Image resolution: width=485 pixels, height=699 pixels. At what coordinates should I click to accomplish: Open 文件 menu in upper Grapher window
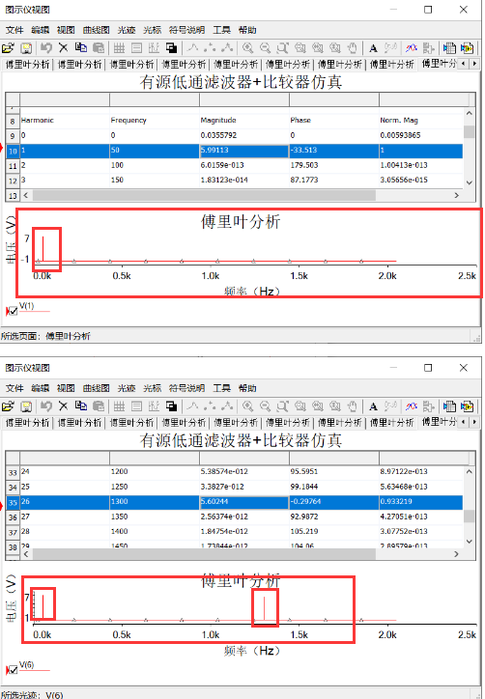14,30
